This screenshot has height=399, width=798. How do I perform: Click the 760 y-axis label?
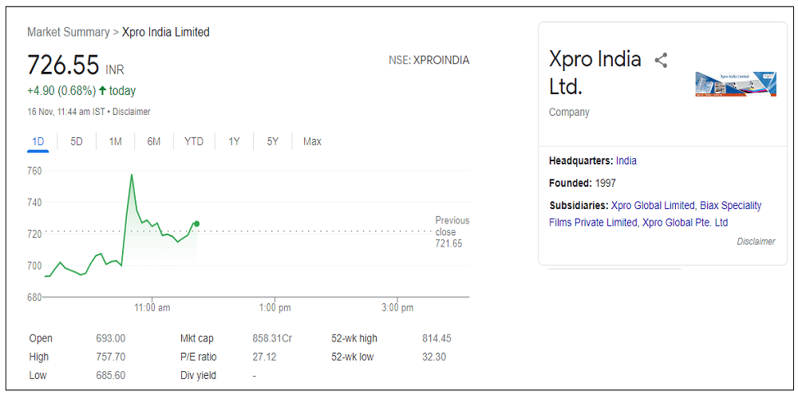coord(34,171)
